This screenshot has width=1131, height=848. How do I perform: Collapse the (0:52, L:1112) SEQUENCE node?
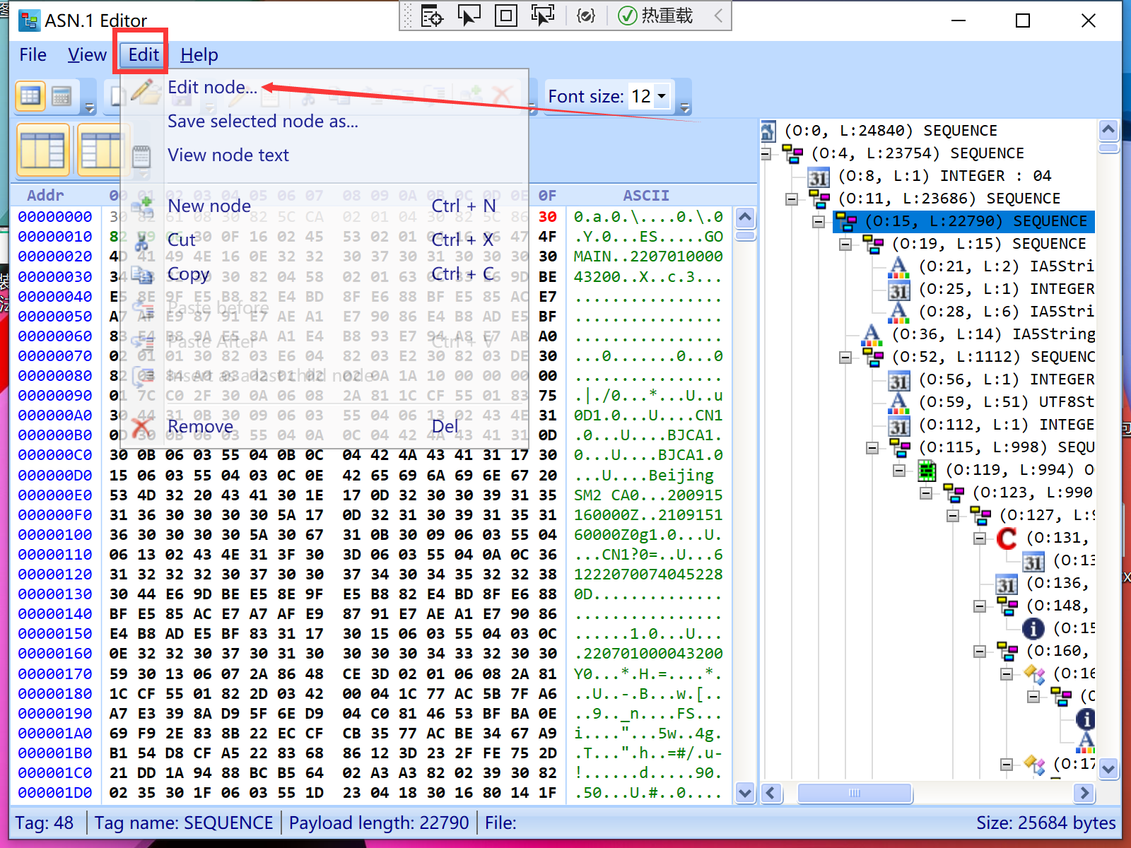845,357
